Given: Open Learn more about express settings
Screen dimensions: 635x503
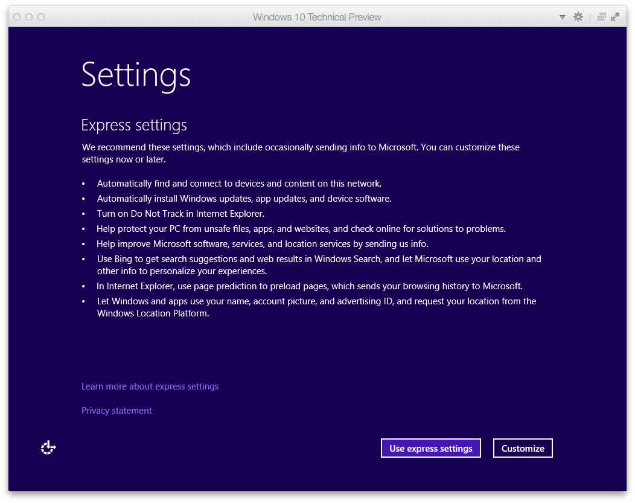Looking at the screenshot, I should pyautogui.click(x=150, y=386).
